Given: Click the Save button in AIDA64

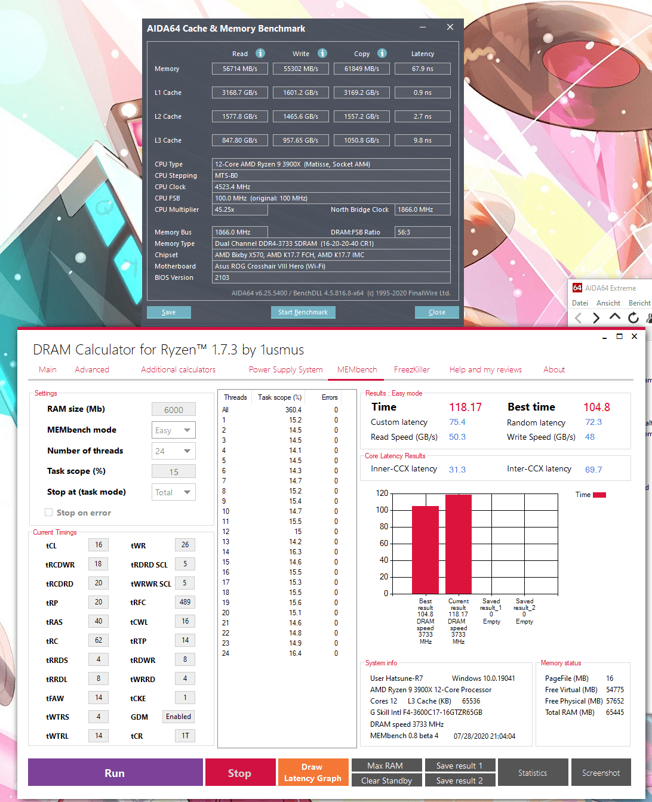Looking at the screenshot, I should (169, 312).
